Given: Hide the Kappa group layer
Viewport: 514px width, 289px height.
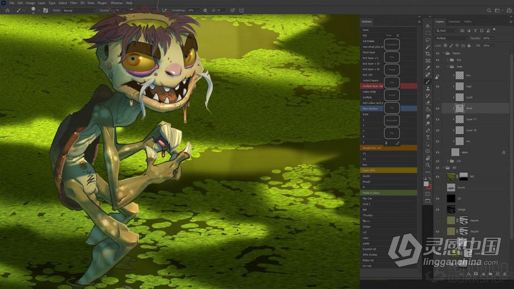Looking at the screenshot, I should 437,53.
